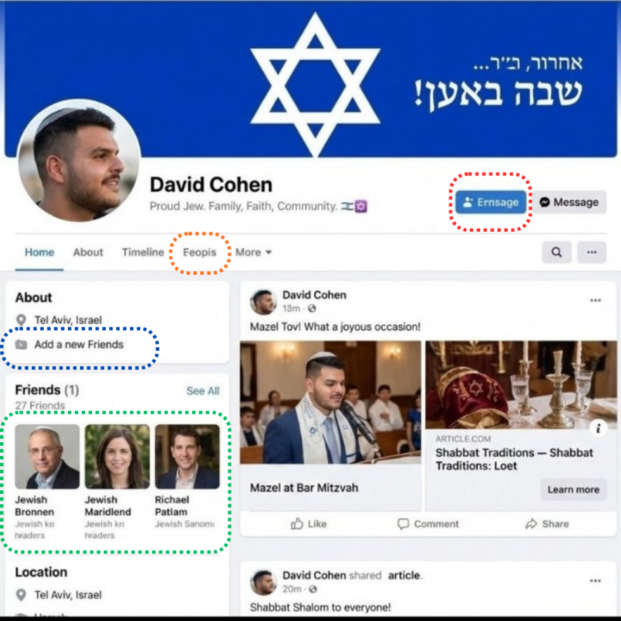Like the Mazel Tov post
The width and height of the screenshot is (621, 621).
(309, 524)
